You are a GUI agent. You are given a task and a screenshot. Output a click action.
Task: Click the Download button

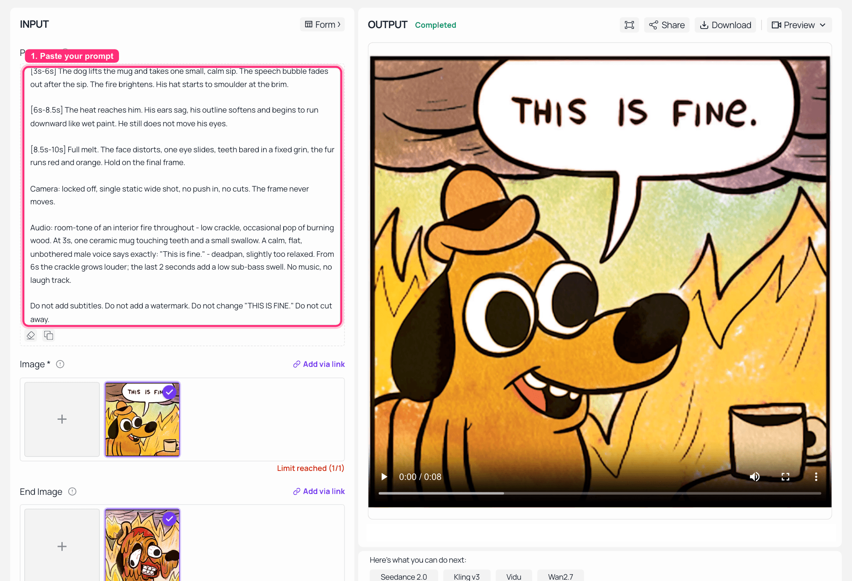point(725,25)
